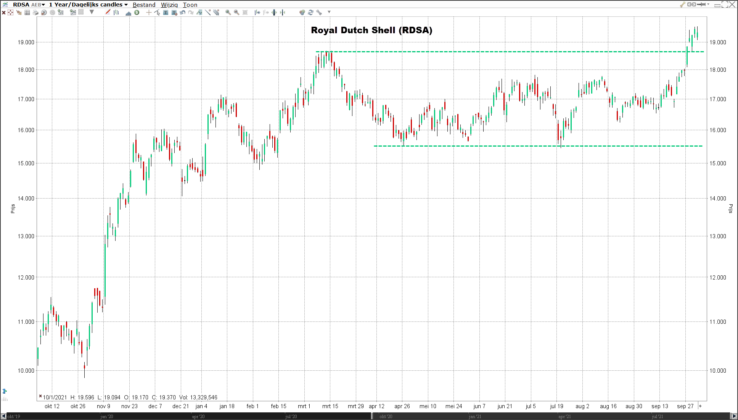Click the mrt 15 date label
738x420 pixels.
pyautogui.click(x=330, y=406)
